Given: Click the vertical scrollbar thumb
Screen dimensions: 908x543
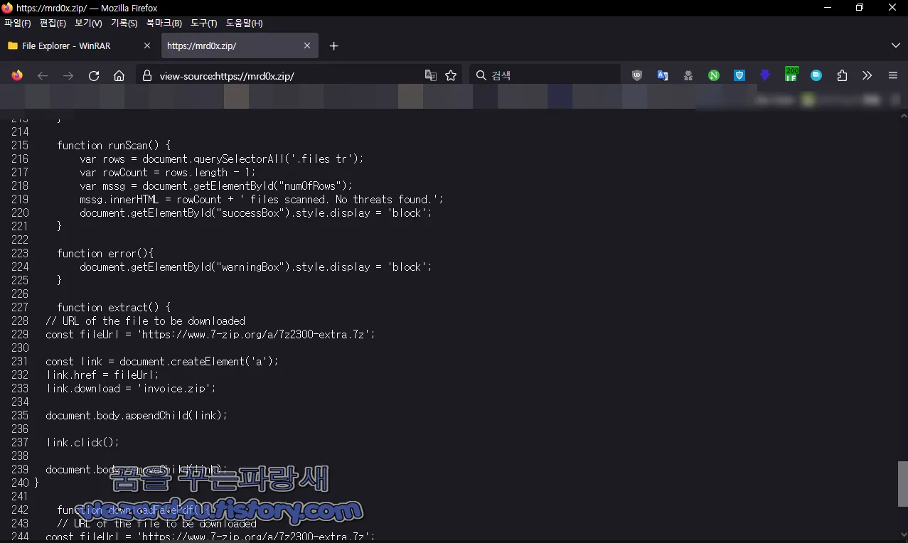Looking at the screenshot, I should pos(902,483).
